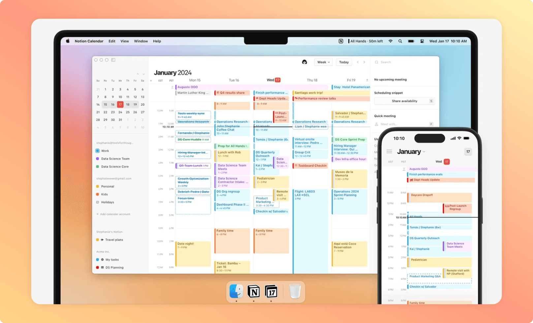Select highlighted day 17 in mini calendar
This screenshot has height=323, width=533.
pos(120,104)
